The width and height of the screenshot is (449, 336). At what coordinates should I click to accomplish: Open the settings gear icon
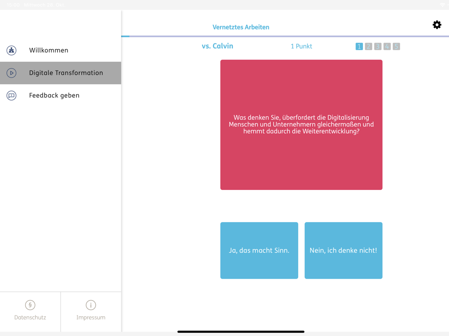pos(437,25)
